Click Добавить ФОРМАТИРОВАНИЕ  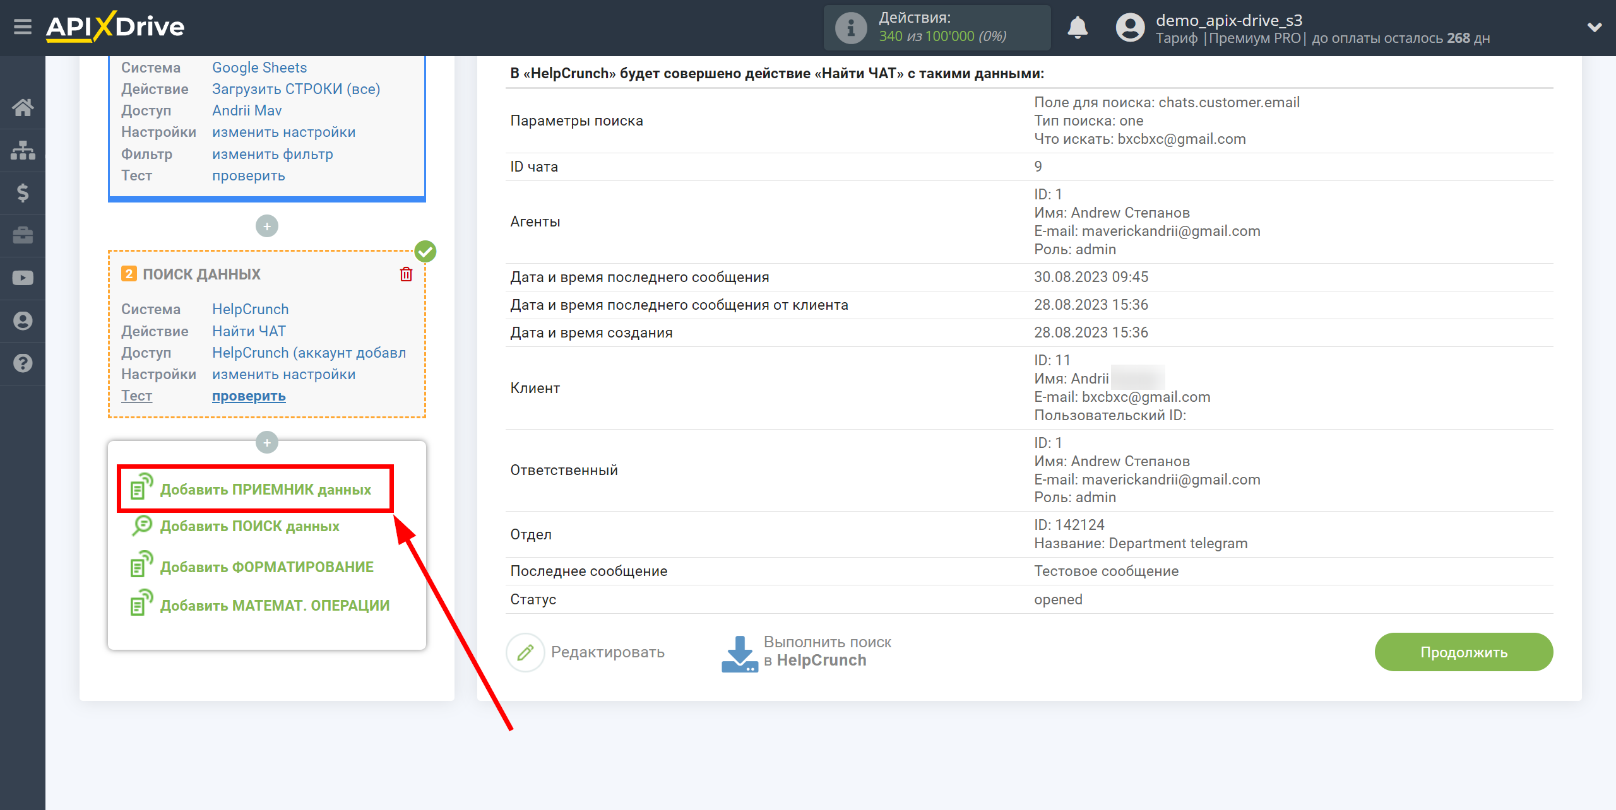click(x=267, y=567)
